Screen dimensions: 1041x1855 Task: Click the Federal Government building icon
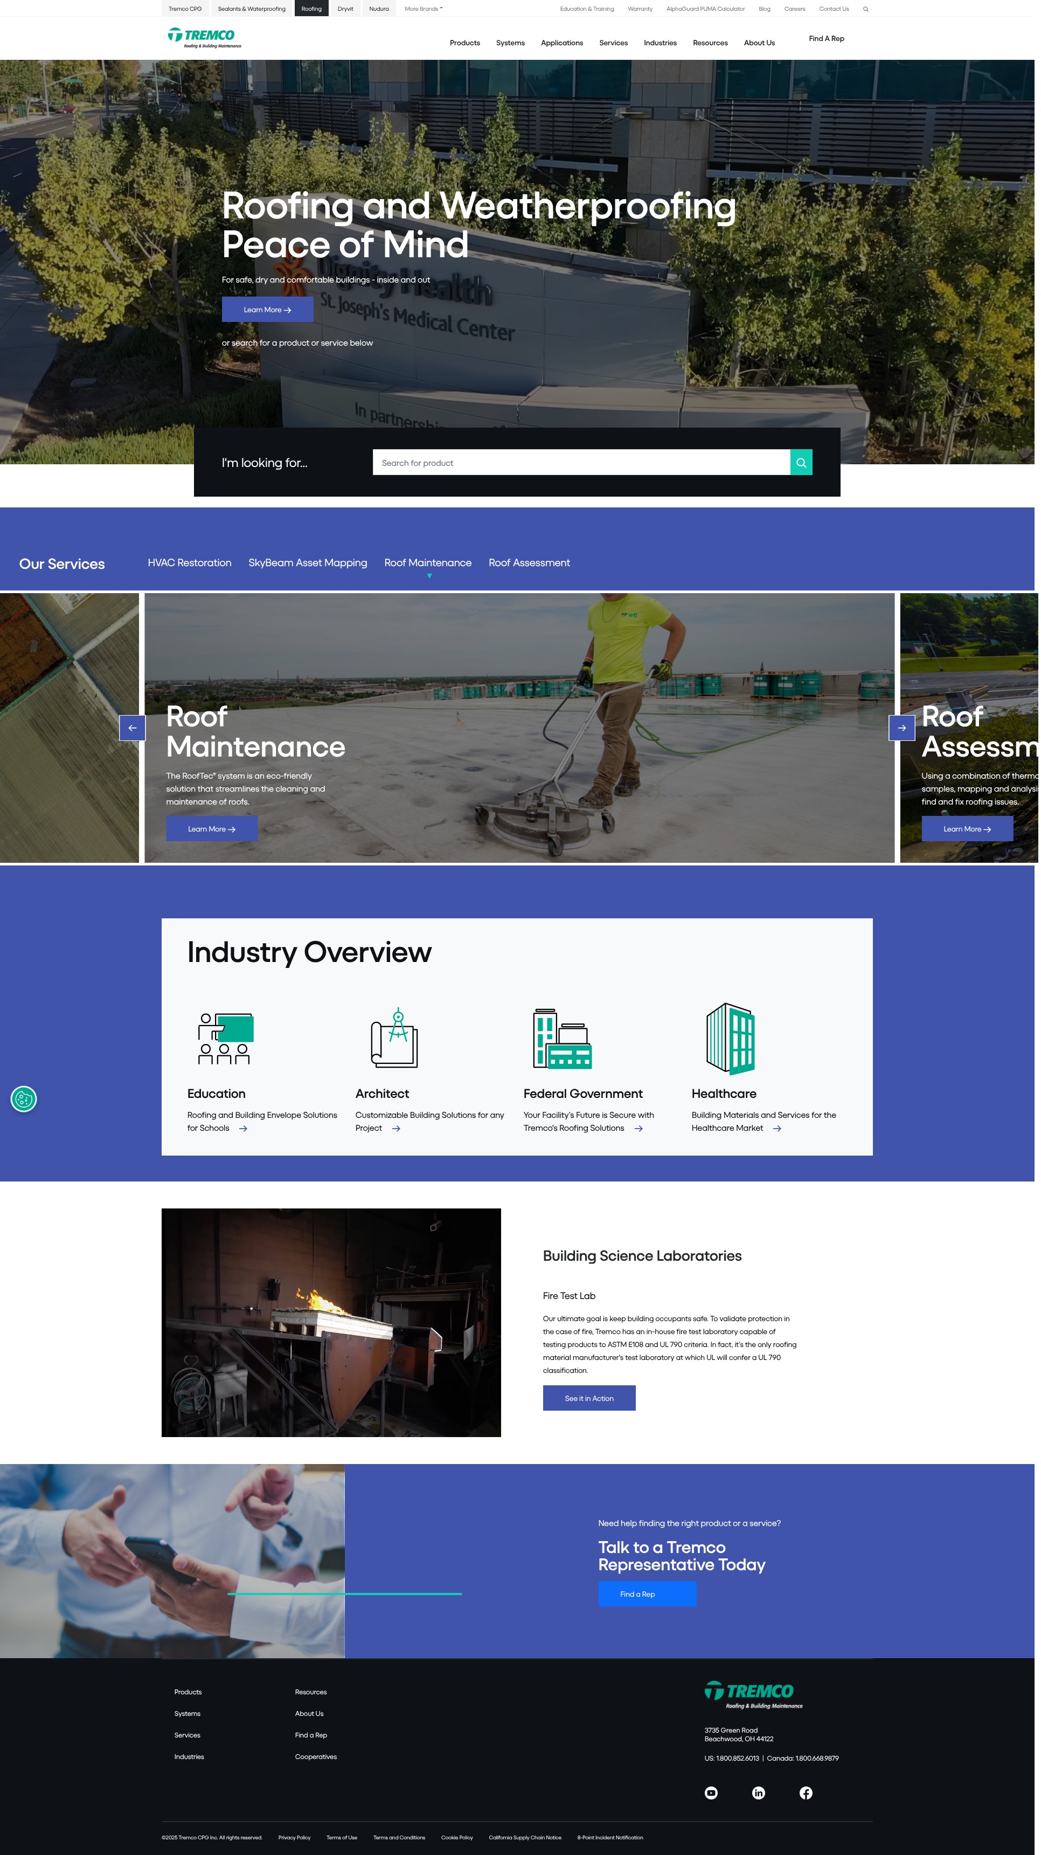562,1039
